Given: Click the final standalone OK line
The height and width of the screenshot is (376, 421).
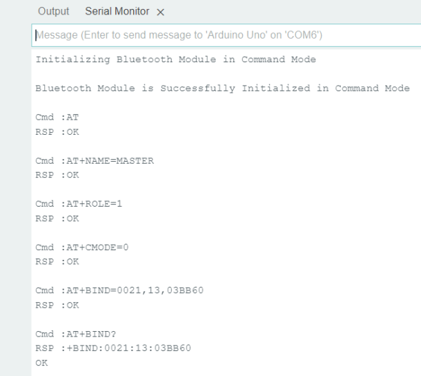Looking at the screenshot, I should click(x=41, y=363).
